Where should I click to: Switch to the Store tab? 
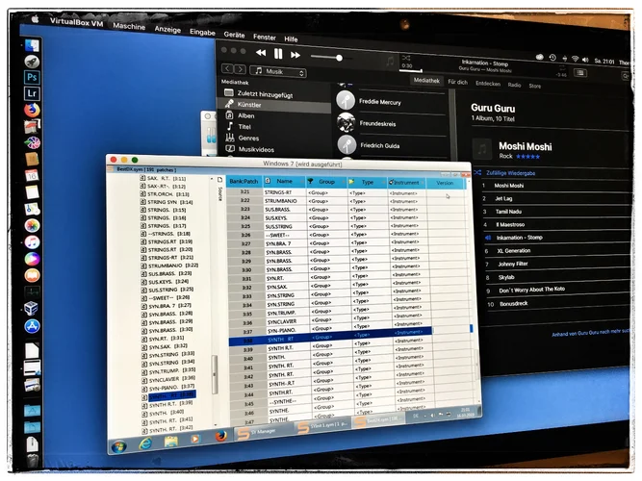tap(534, 86)
